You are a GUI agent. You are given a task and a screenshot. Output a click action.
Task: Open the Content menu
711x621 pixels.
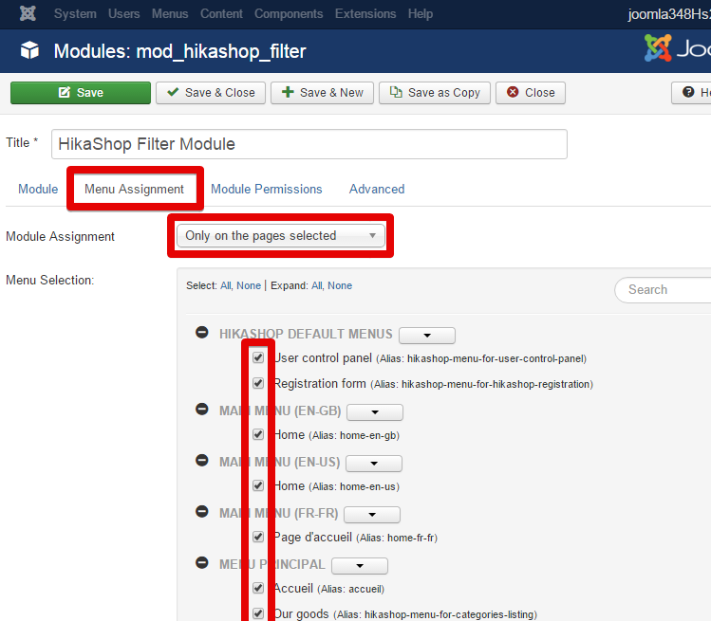tap(222, 13)
